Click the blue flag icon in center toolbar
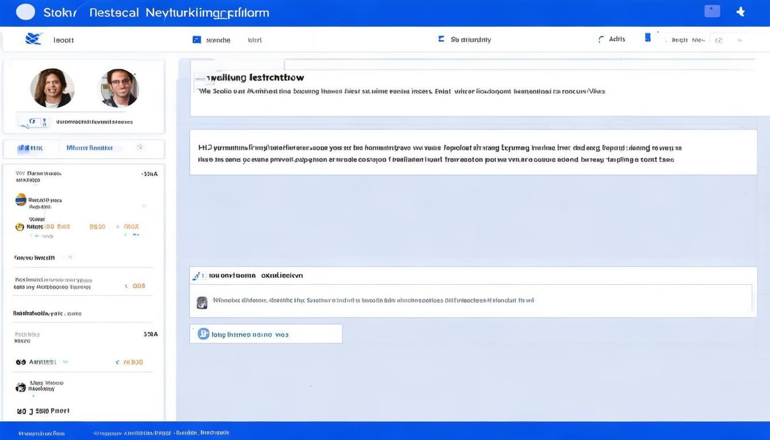Viewport: 770px width, 440px height. point(441,39)
